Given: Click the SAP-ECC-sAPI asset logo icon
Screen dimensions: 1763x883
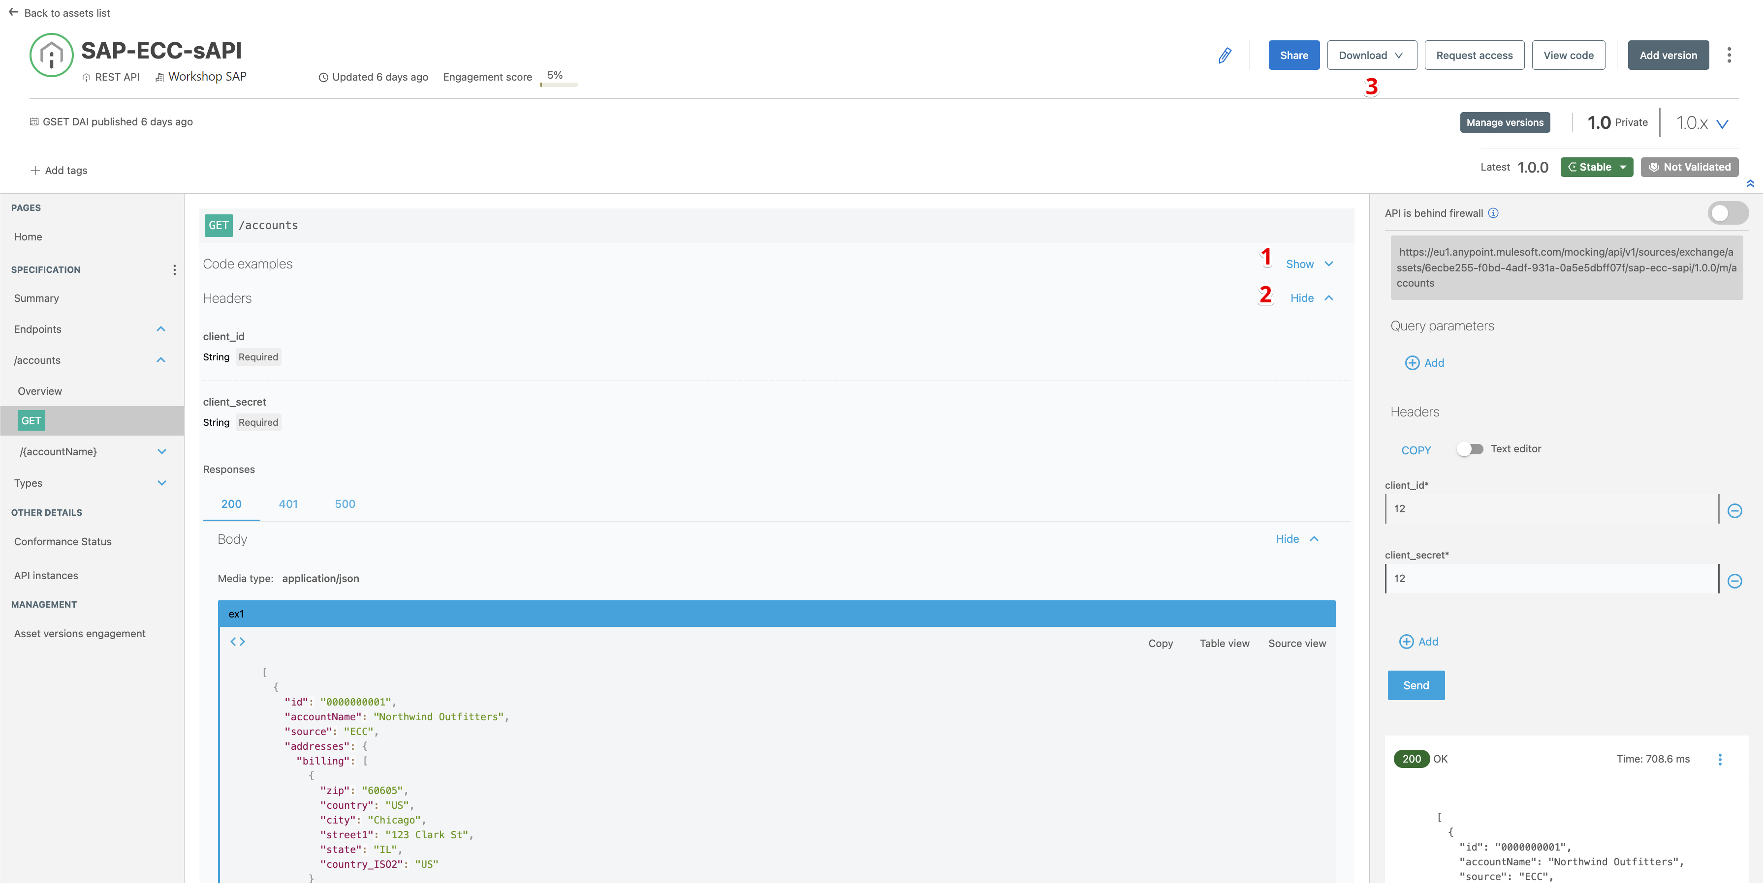Looking at the screenshot, I should [51, 55].
